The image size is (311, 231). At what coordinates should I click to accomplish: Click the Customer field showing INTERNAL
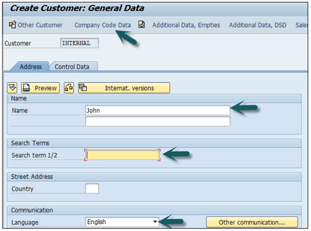pyautogui.click(x=79, y=43)
